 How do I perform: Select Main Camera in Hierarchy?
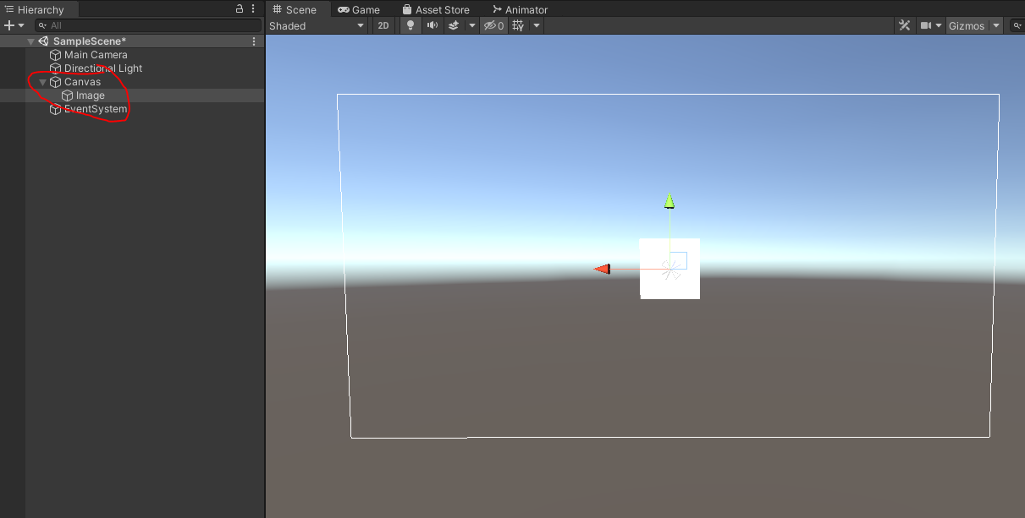(x=96, y=55)
